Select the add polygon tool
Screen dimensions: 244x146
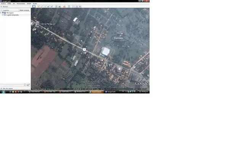coord(42,6)
